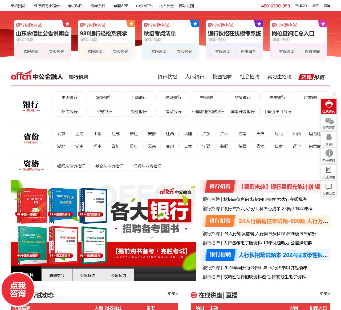This screenshot has width=341, height=310.
Task: Open the 电子资料 materials icon
Action: [329, 156]
